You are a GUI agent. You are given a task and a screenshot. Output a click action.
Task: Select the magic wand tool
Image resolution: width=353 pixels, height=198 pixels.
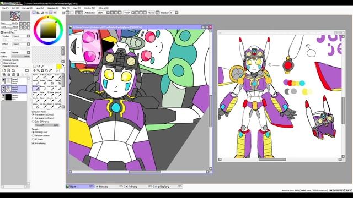click(x=42, y=67)
